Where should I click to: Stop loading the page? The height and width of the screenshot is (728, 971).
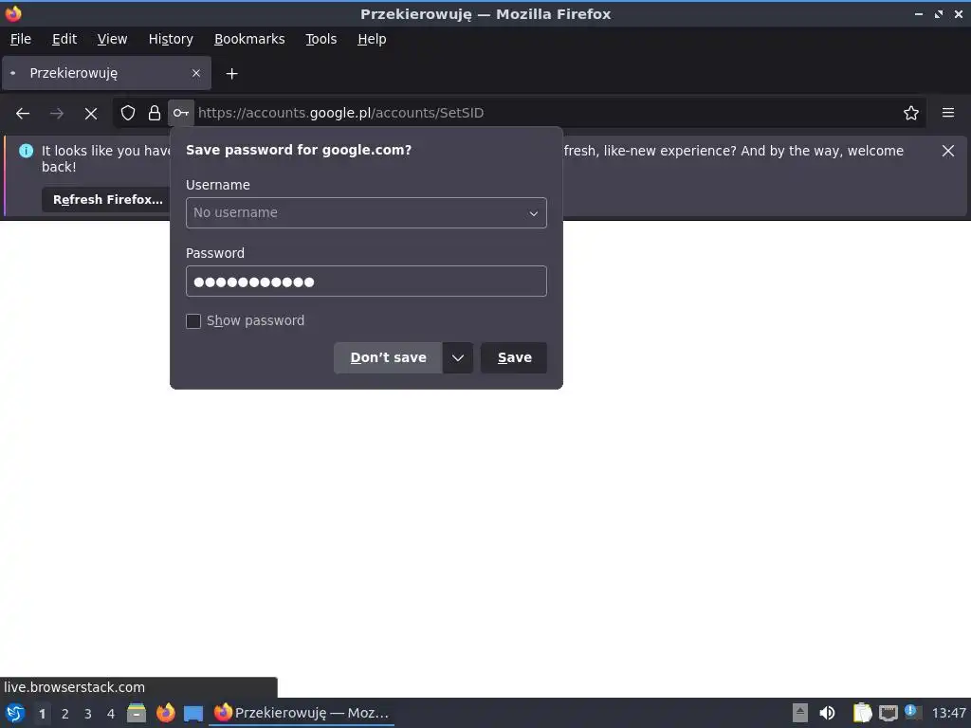[x=91, y=114]
